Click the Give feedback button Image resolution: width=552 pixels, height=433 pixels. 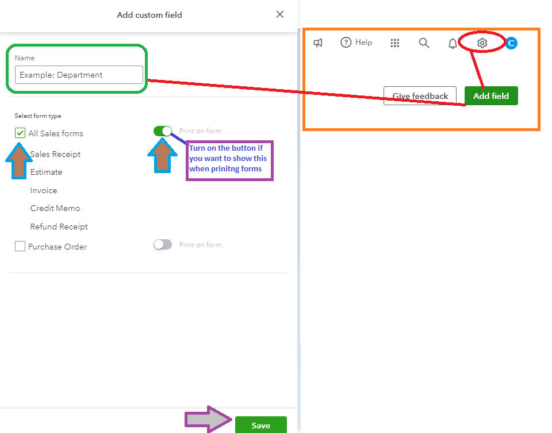click(420, 96)
